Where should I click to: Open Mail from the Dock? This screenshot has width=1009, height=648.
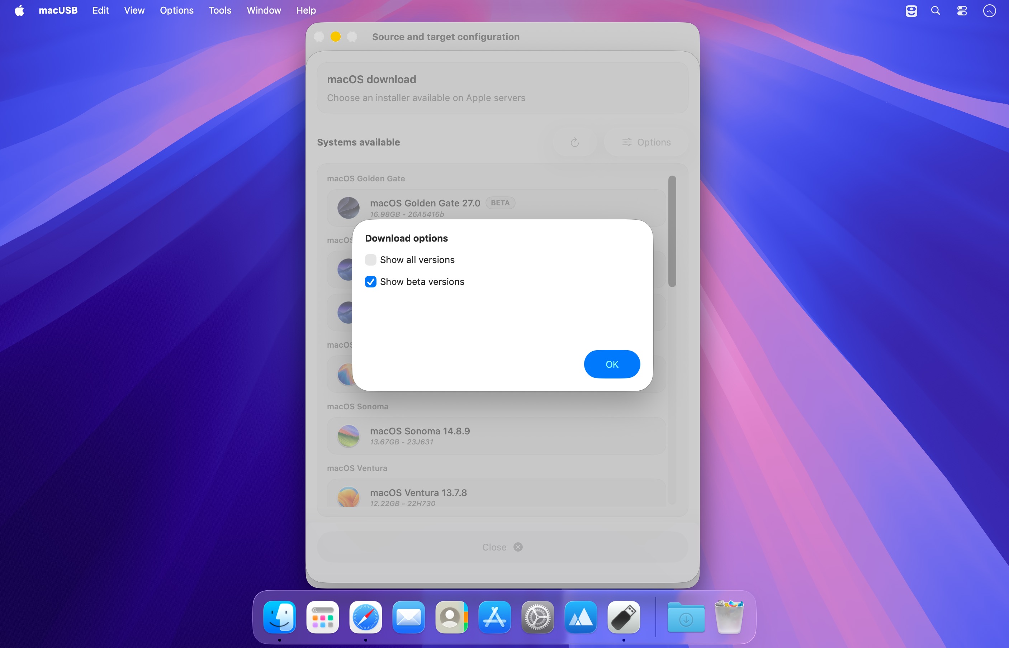(x=408, y=617)
